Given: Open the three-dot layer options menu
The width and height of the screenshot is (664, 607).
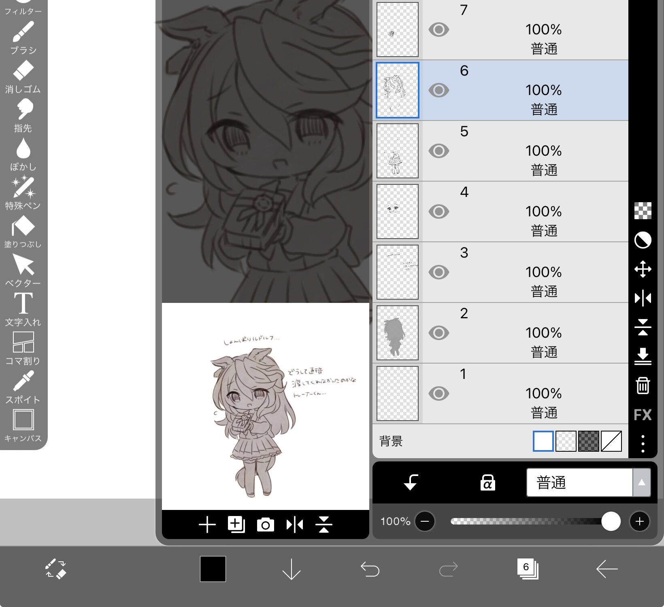Looking at the screenshot, I should 643,444.
